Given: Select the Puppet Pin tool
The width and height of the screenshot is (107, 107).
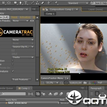Looking at the screenshot, I should click(x=56, y=3).
